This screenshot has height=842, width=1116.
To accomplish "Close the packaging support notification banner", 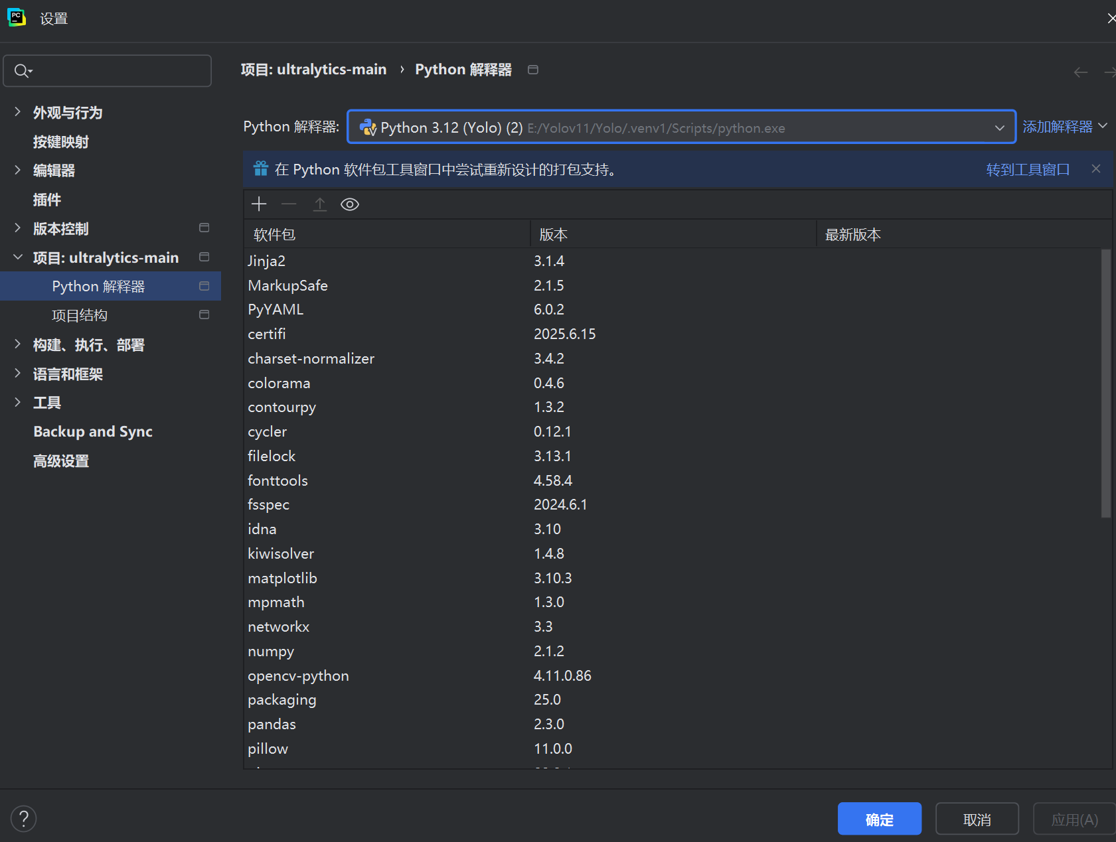I will 1096,169.
